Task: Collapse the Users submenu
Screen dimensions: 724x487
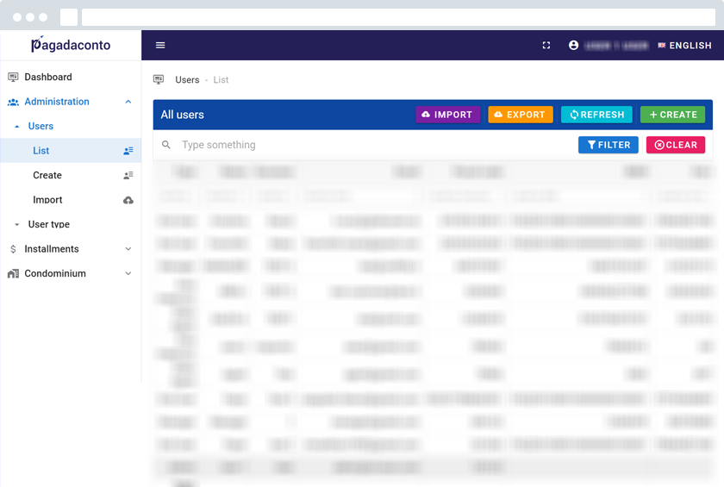Action: [17, 127]
